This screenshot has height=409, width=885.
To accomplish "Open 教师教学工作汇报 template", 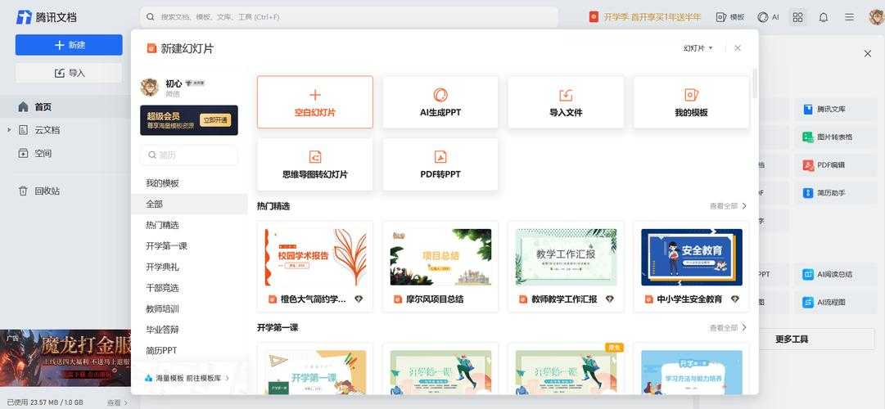I will coord(566,267).
